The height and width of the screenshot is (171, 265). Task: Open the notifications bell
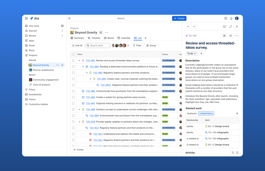point(231,18)
